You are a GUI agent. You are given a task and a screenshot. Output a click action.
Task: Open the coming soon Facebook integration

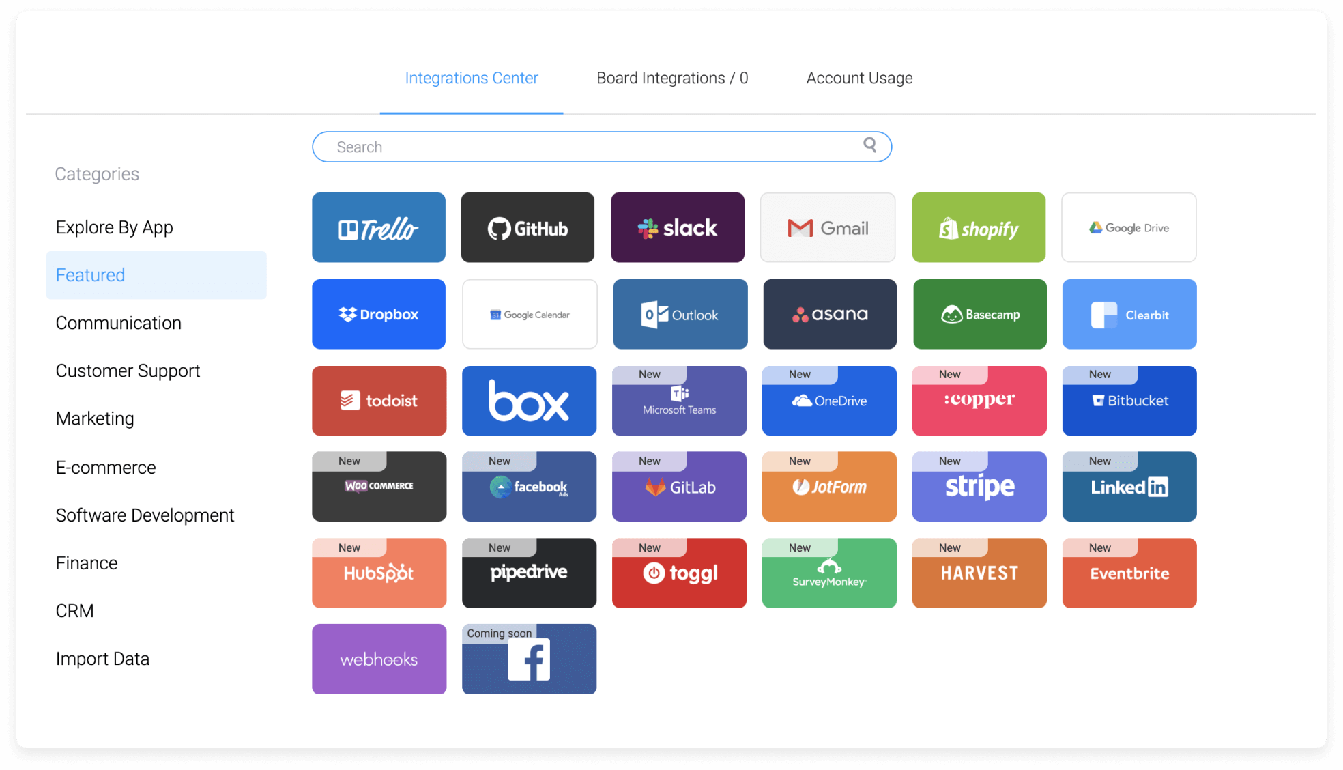click(530, 659)
